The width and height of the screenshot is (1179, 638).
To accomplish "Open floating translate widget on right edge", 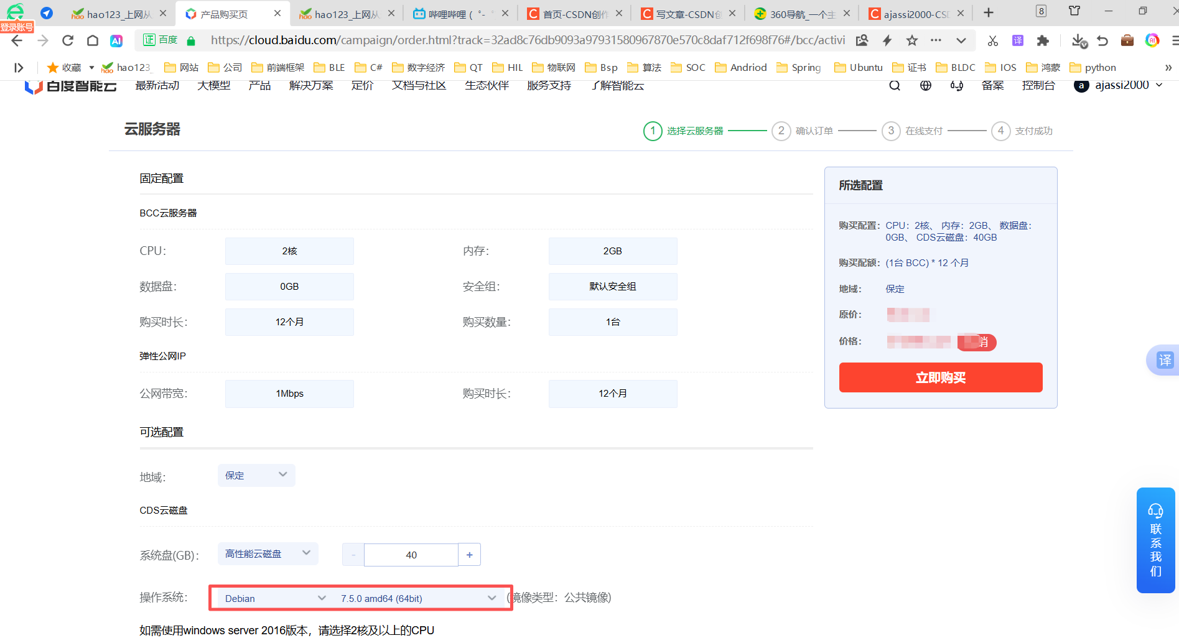I will pos(1164,360).
